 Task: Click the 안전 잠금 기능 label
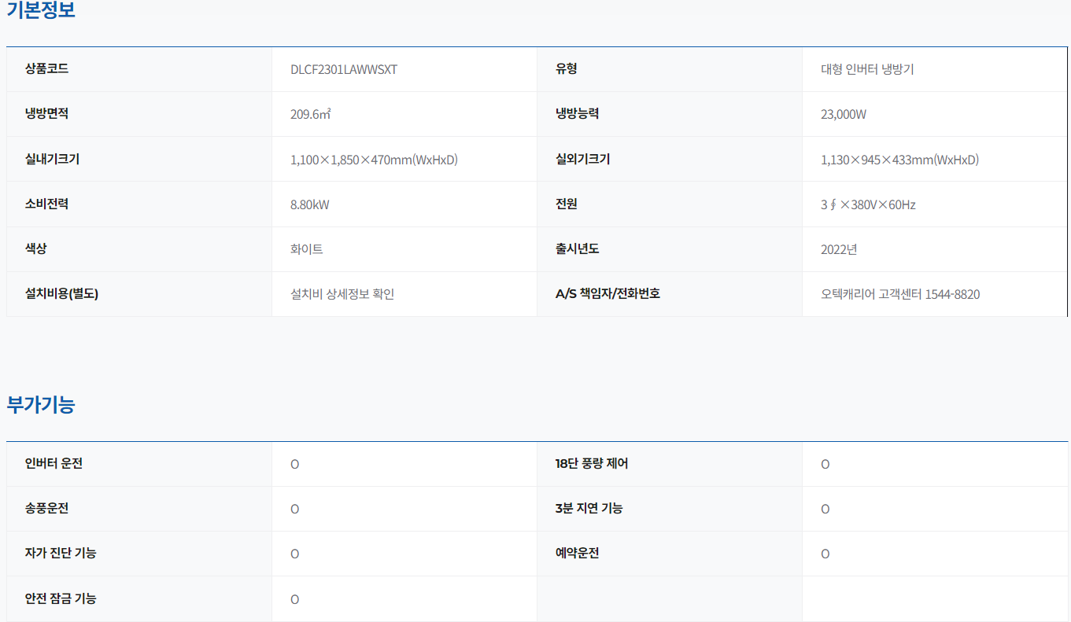coord(61,598)
